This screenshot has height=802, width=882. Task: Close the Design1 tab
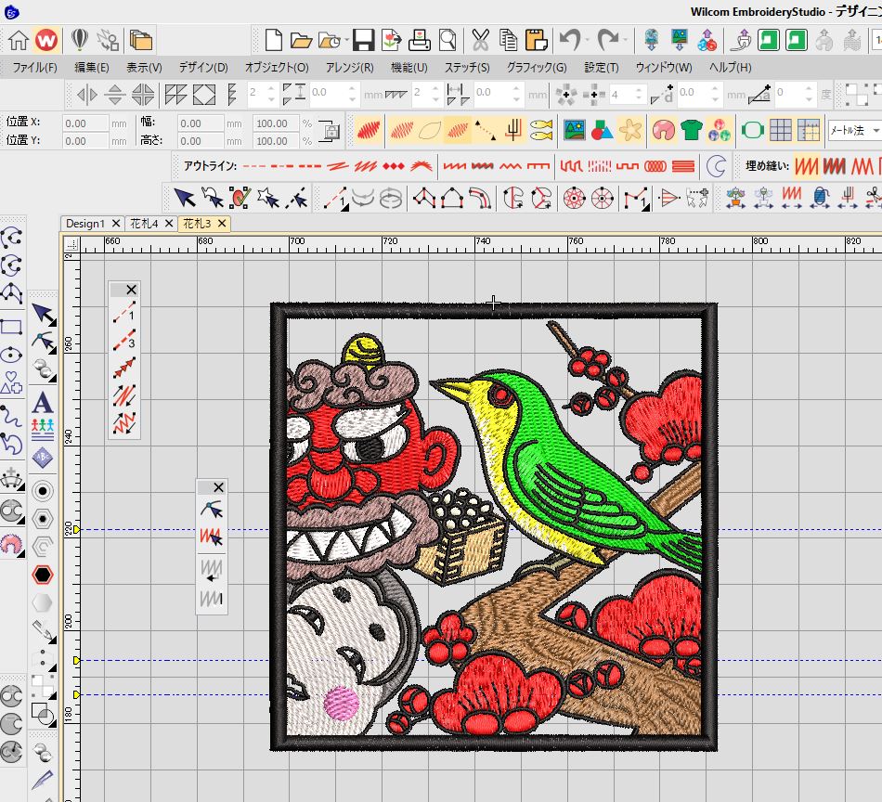tap(116, 224)
